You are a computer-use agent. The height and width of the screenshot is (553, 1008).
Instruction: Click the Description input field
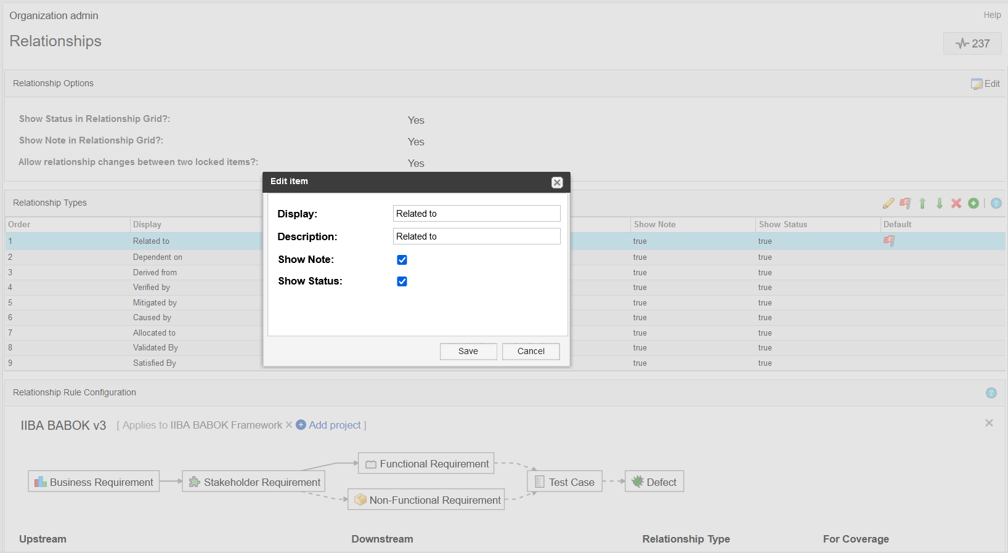tap(477, 236)
